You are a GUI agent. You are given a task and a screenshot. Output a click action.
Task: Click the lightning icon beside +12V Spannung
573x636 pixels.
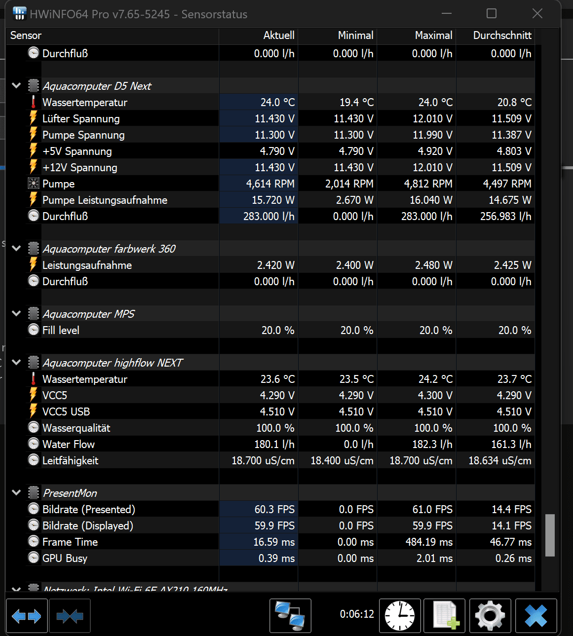(33, 167)
